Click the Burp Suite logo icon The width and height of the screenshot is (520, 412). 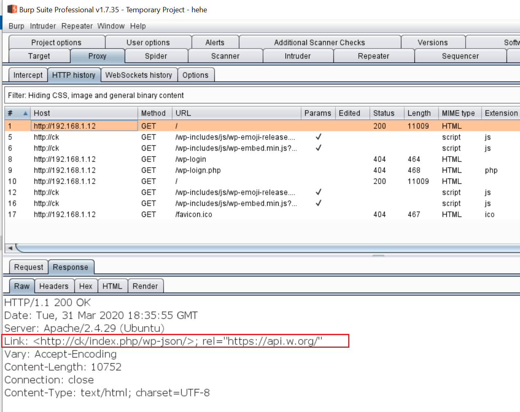[x=12, y=9]
